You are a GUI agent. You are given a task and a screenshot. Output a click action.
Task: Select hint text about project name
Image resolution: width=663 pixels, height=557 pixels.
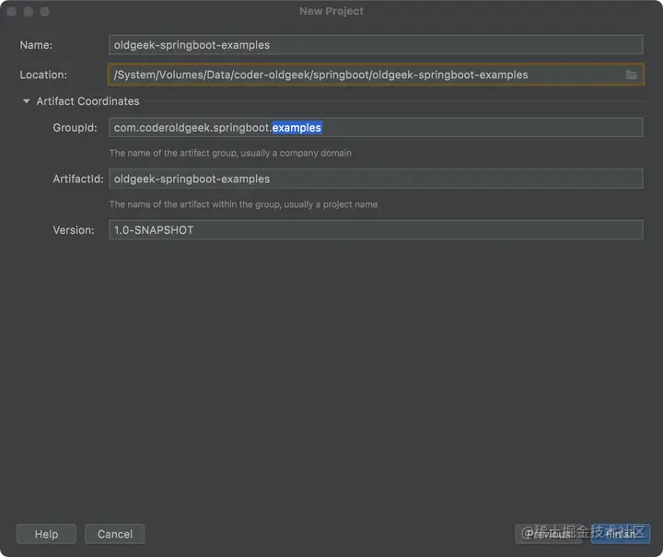click(x=243, y=204)
